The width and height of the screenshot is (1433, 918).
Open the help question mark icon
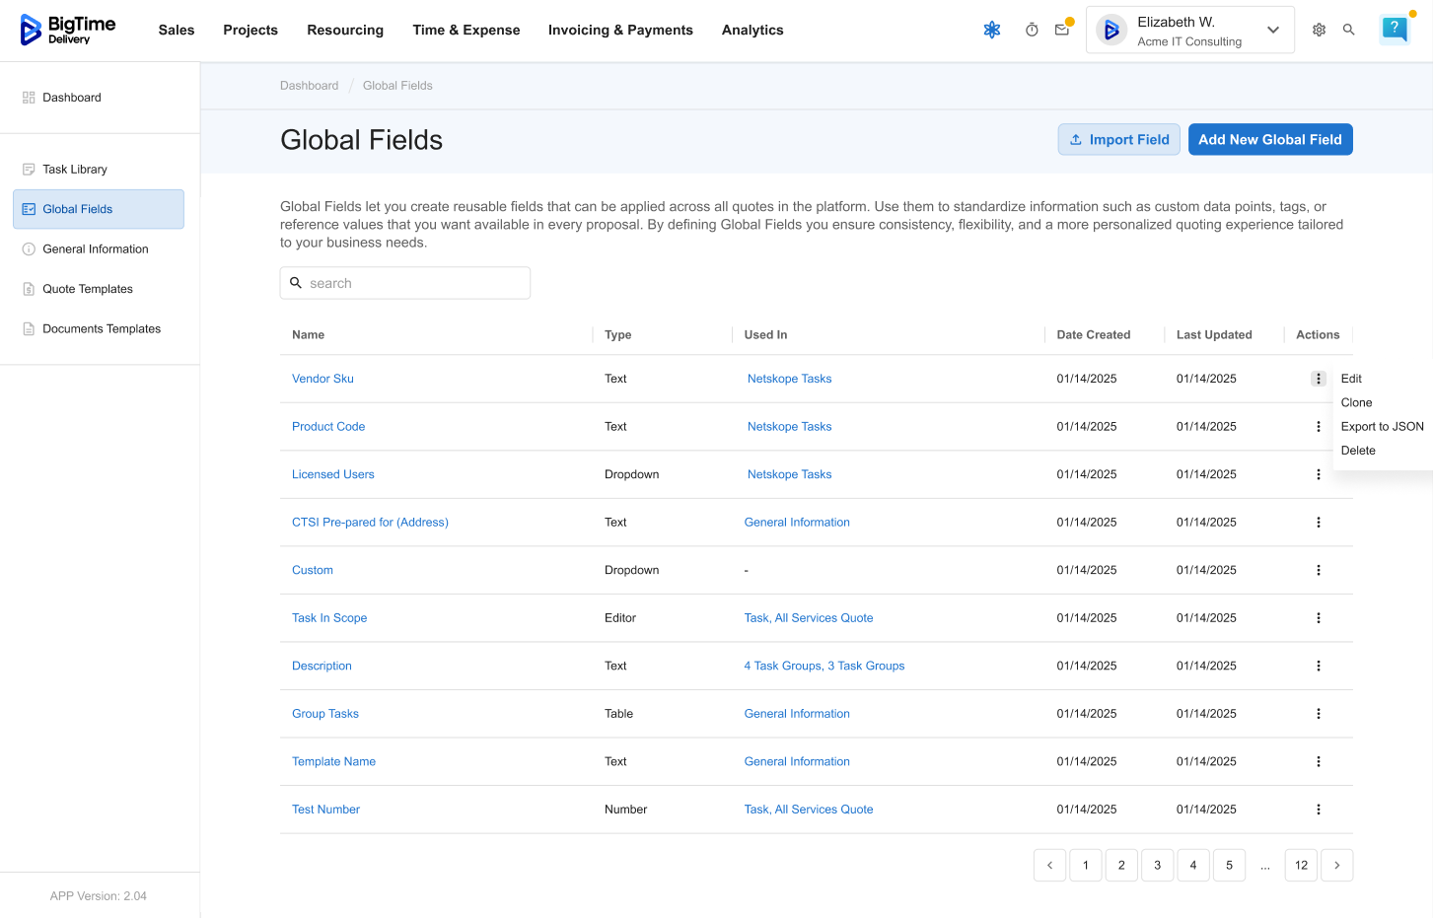1395,30
